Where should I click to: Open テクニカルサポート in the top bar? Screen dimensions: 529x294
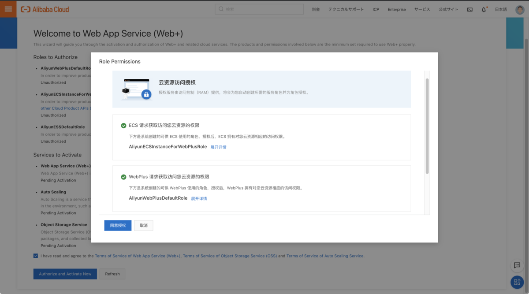pos(346,9)
